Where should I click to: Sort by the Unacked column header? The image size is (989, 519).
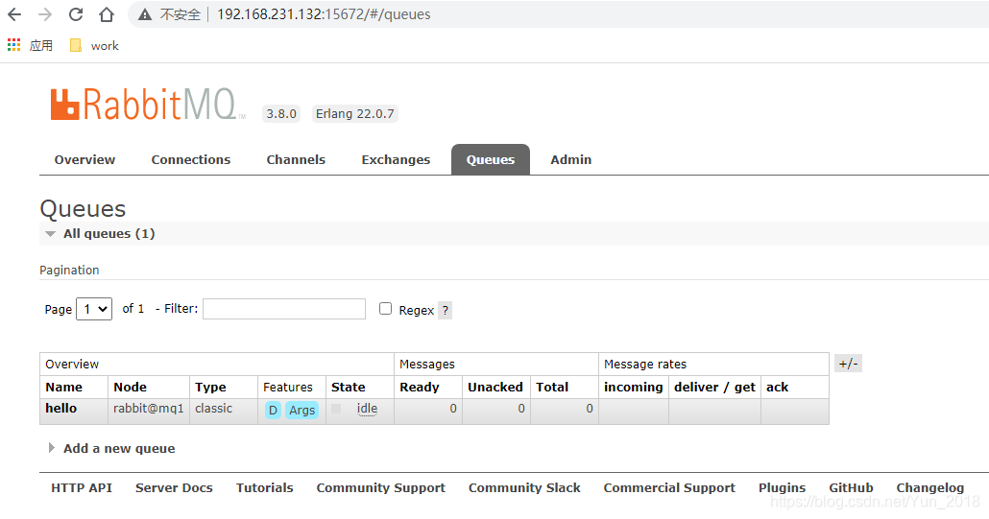495,388
